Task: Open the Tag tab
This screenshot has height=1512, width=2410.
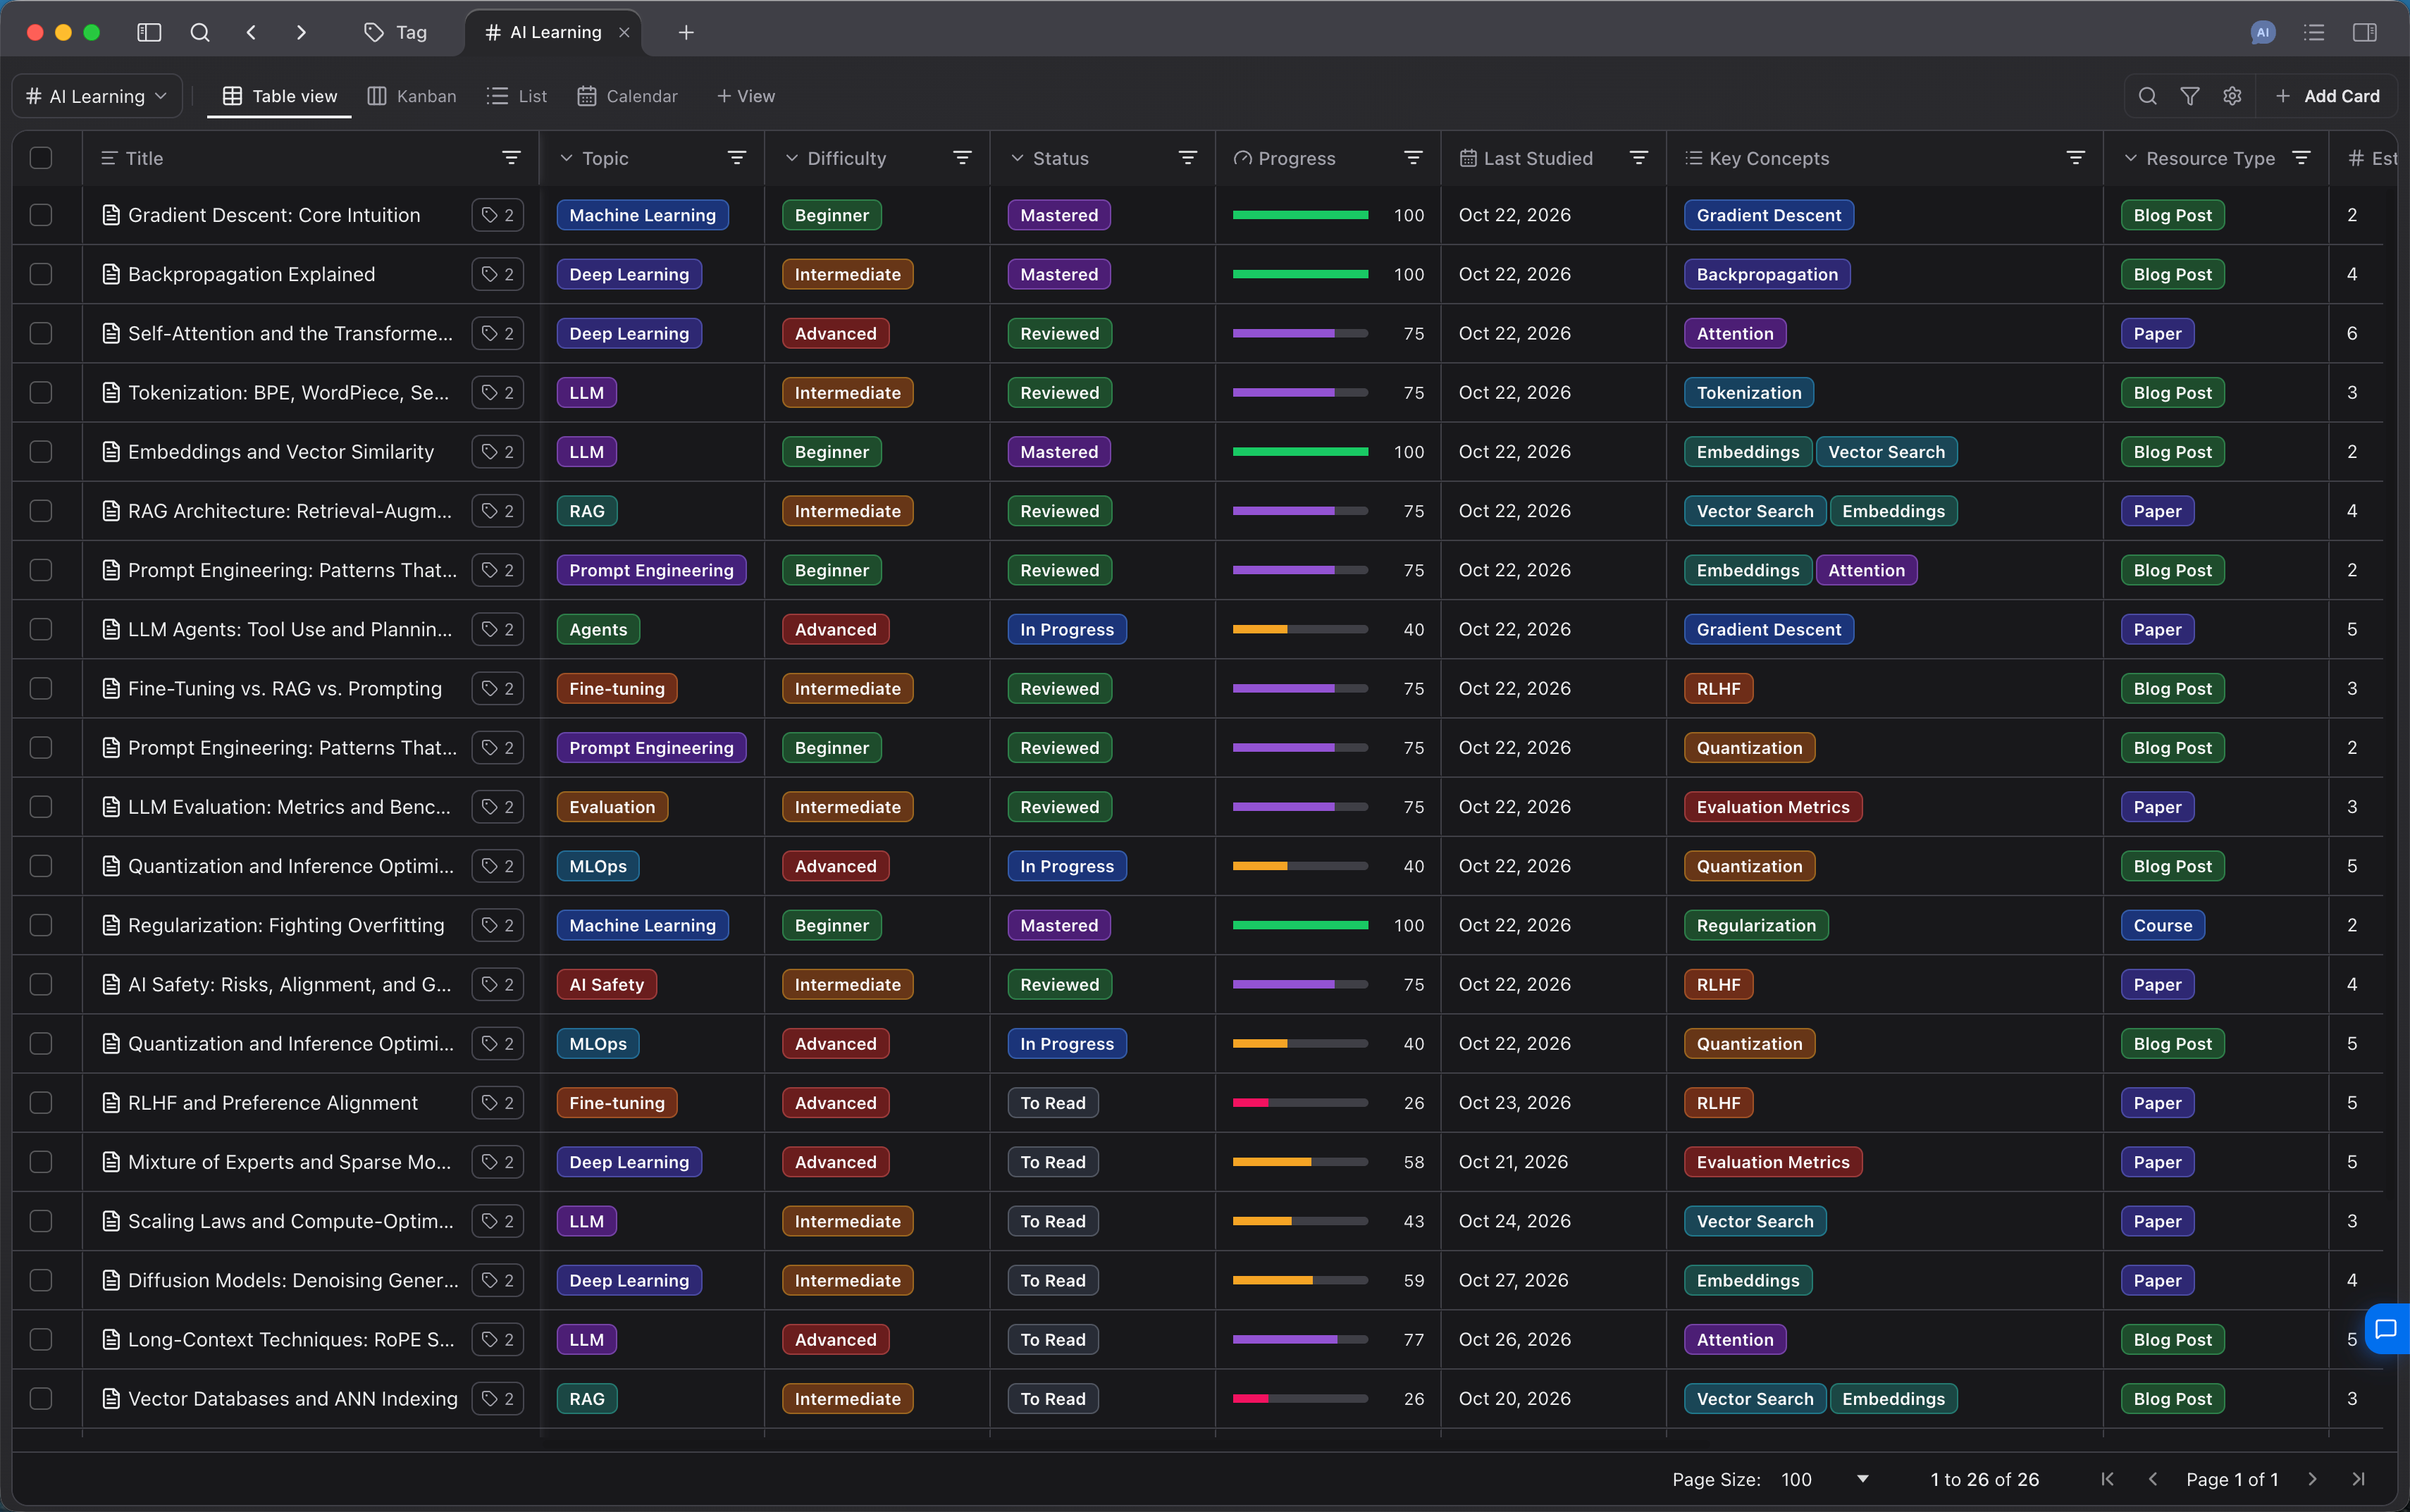Action: tap(396, 32)
